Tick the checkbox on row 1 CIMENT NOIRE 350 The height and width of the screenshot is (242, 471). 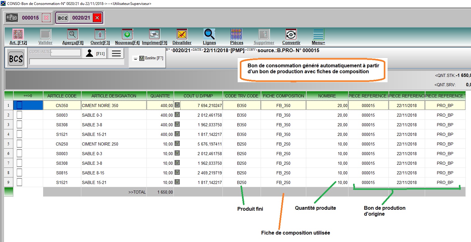coord(20,105)
